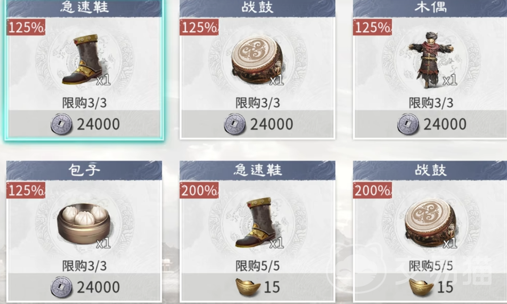
Task: Buy 战鼓 for 15 gold ingots
Action: point(431,287)
